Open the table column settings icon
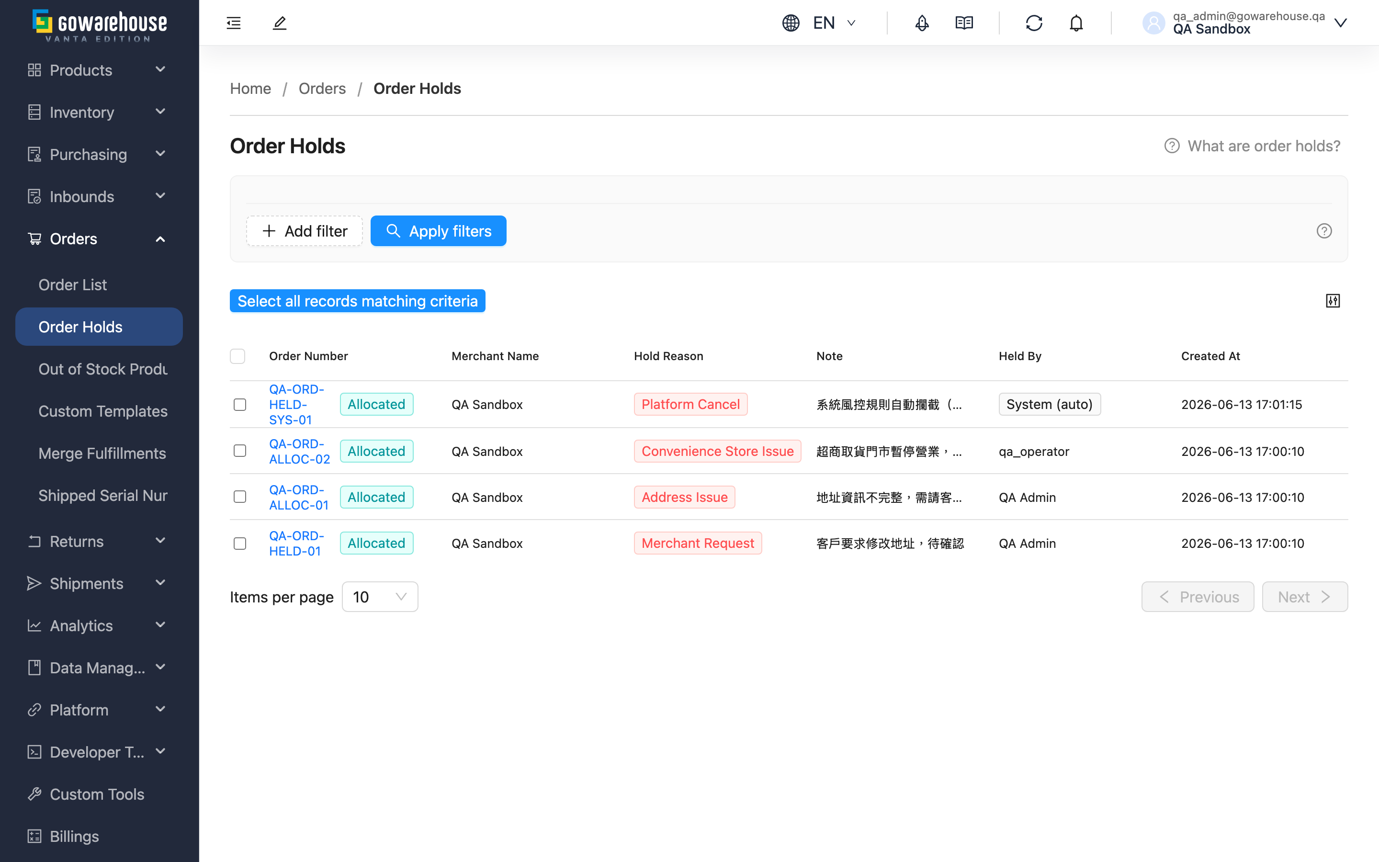The image size is (1379, 862). tap(1333, 301)
